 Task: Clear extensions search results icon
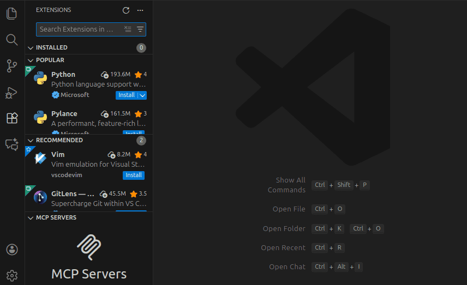(128, 29)
